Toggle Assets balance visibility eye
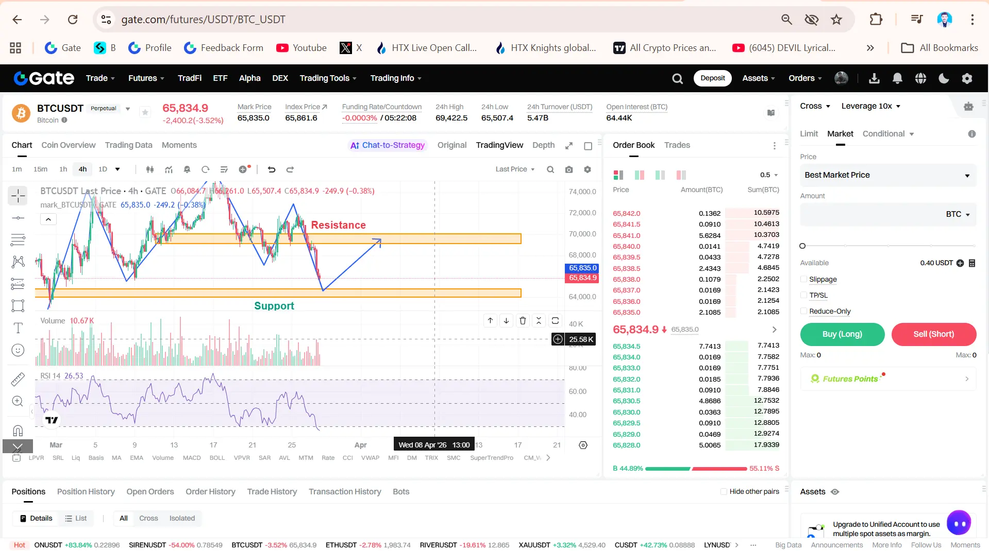 pos(835,492)
